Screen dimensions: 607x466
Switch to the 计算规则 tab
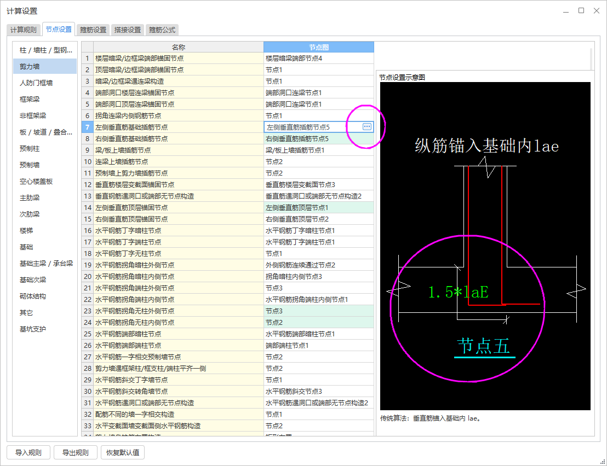click(24, 30)
